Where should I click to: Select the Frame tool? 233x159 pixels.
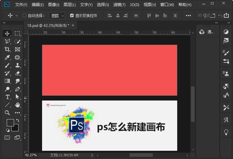[x=17, y=49]
